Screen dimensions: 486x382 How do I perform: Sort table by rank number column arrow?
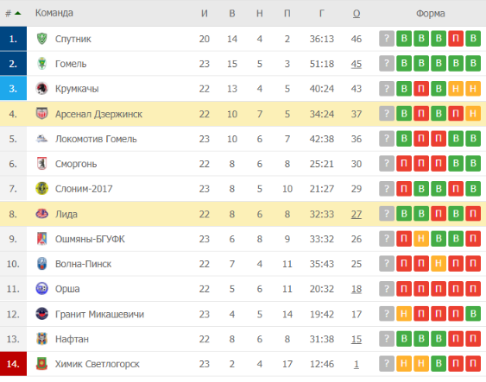pos(17,13)
